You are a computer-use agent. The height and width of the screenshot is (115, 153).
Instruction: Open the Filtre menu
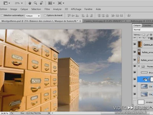(x=47, y=9)
